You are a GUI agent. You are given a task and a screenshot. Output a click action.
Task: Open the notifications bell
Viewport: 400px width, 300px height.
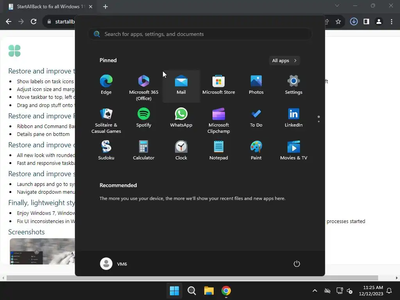pos(389,291)
